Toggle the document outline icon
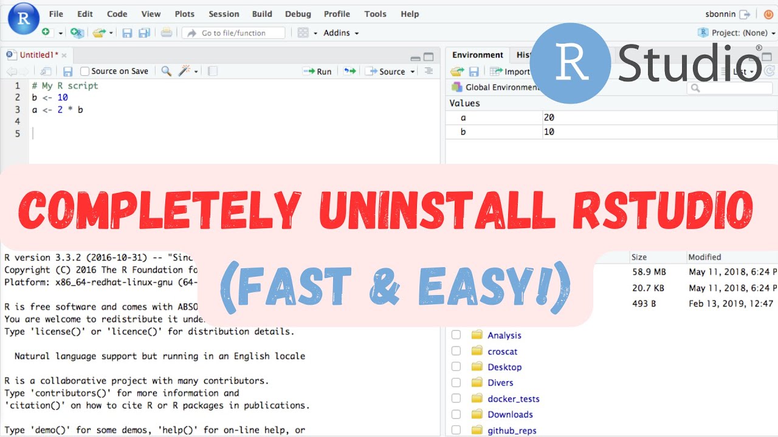 tap(429, 71)
